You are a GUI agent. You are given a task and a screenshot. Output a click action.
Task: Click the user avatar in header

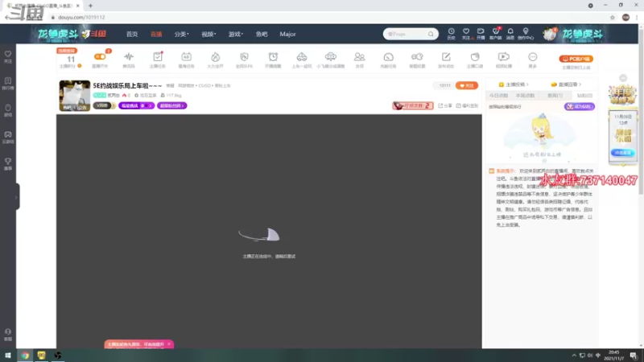[549, 34]
